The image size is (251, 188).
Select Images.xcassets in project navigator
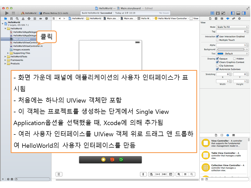[21, 50]
